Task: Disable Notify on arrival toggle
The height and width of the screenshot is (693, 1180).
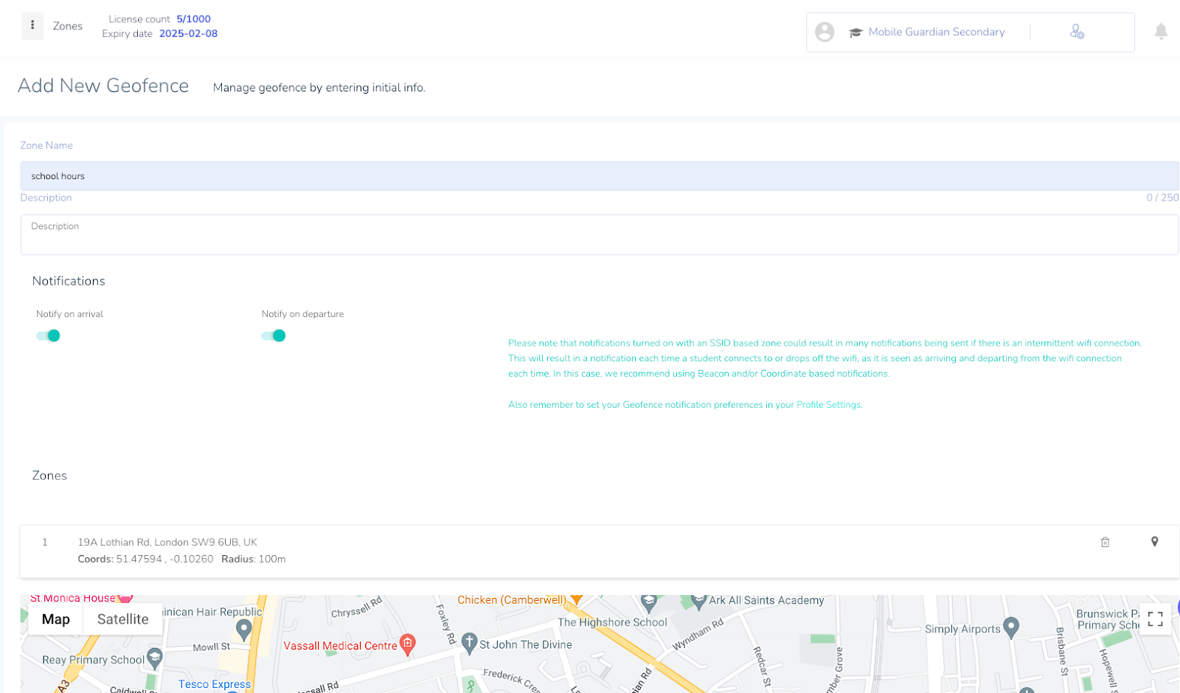Action: (49, 336)
